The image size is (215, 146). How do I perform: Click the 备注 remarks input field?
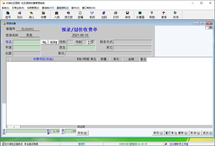pyautogui.click(x=108, y=53)
